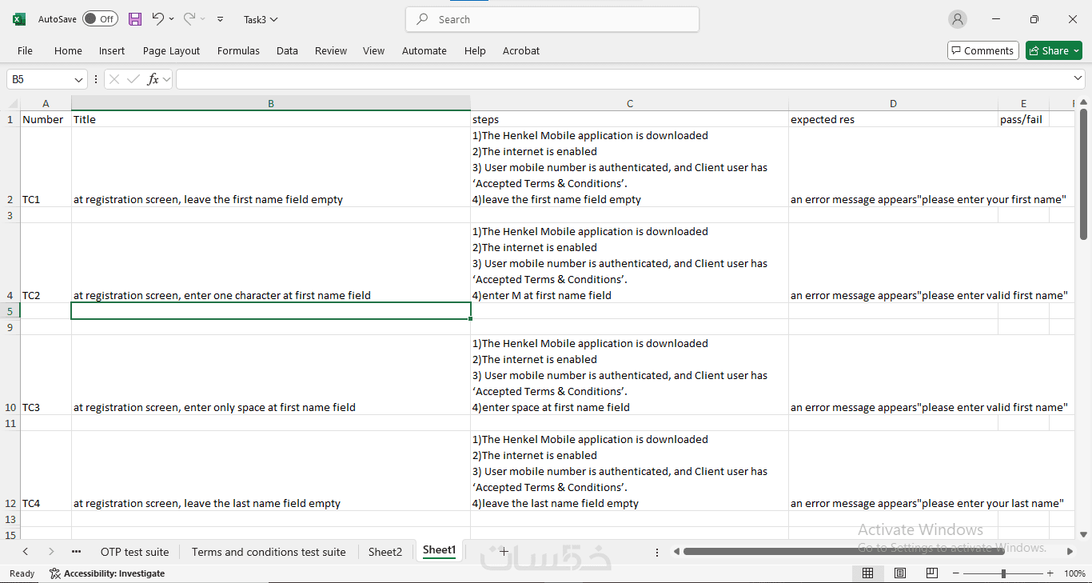Click the Undo arrow icon
Screen dimensions: 1092x583
158,19
